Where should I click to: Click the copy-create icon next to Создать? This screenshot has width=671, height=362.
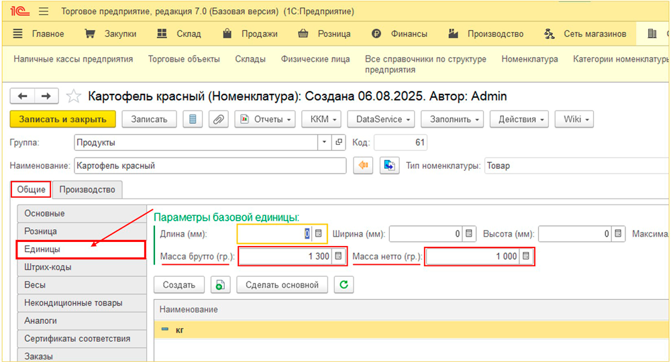coord(219,285)
